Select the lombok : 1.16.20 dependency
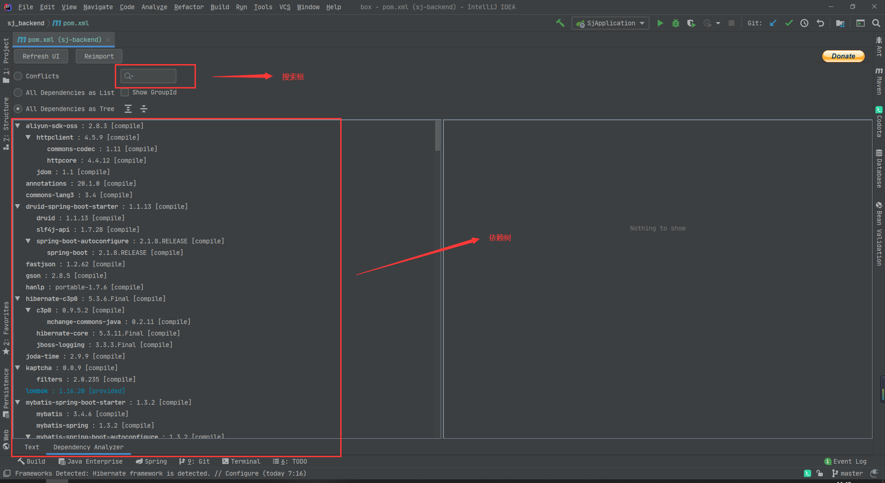The height and width of the screenshot is (483, 885). pyautogui.click(x=75, y=391)
